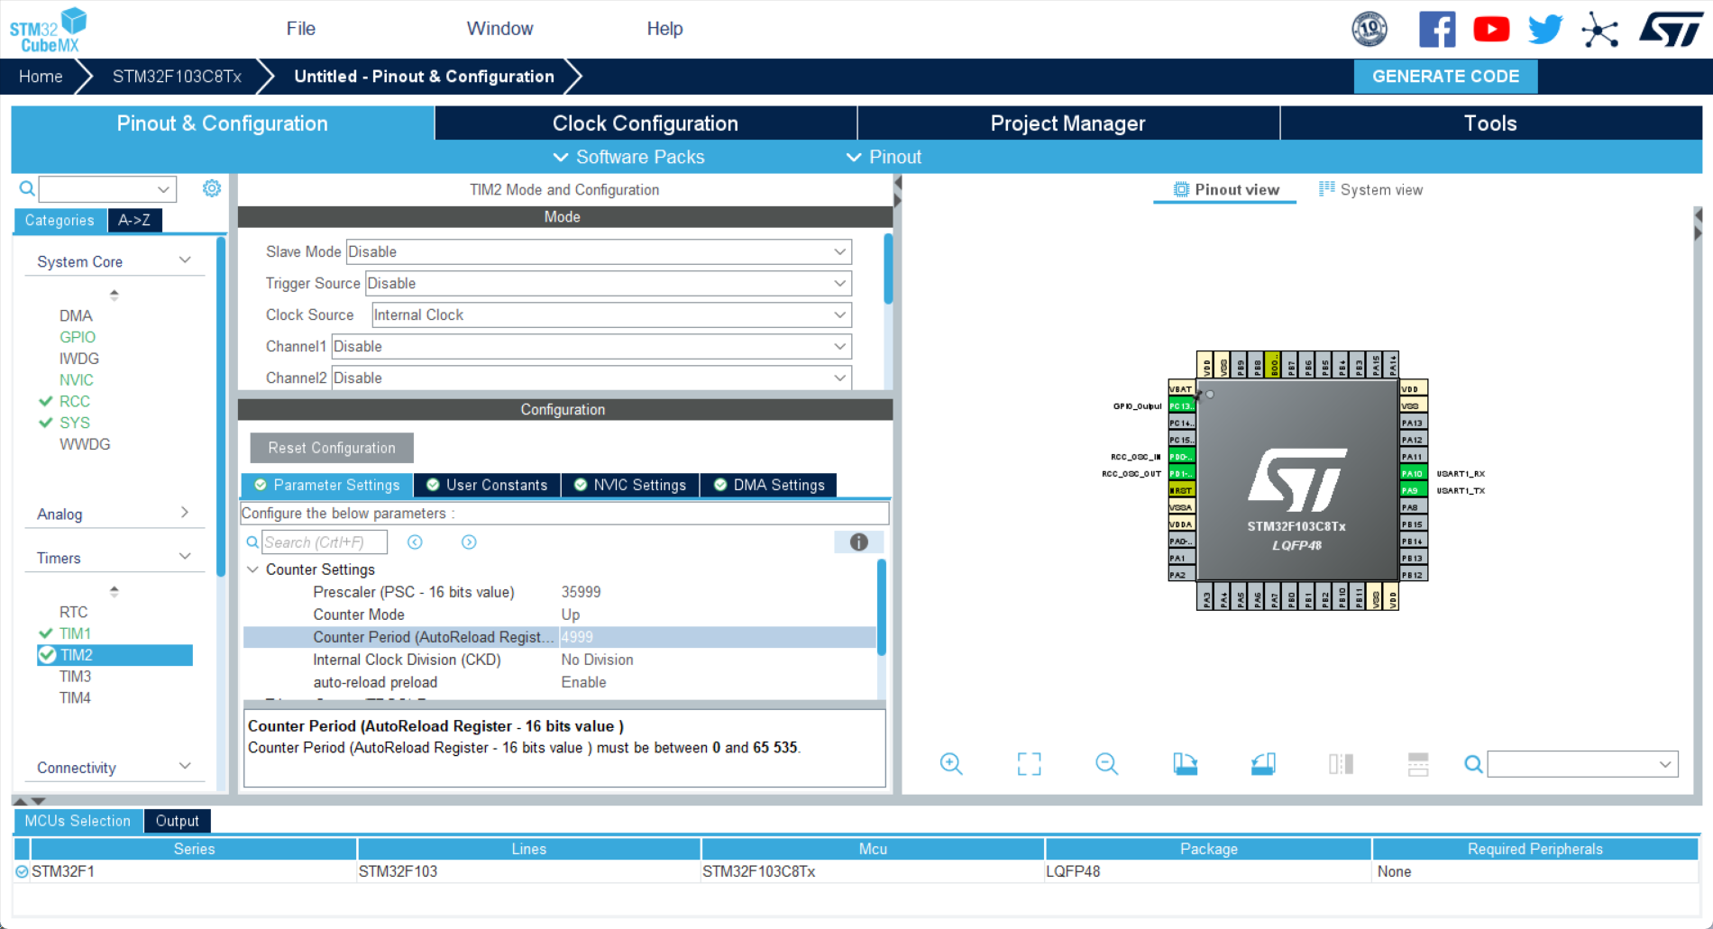Show the A->Z peripheral list
The image size is (1713, 929).
pyautogui.click(x=134, y=220)
